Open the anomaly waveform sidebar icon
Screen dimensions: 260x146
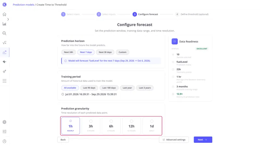[x=5, y=62]
